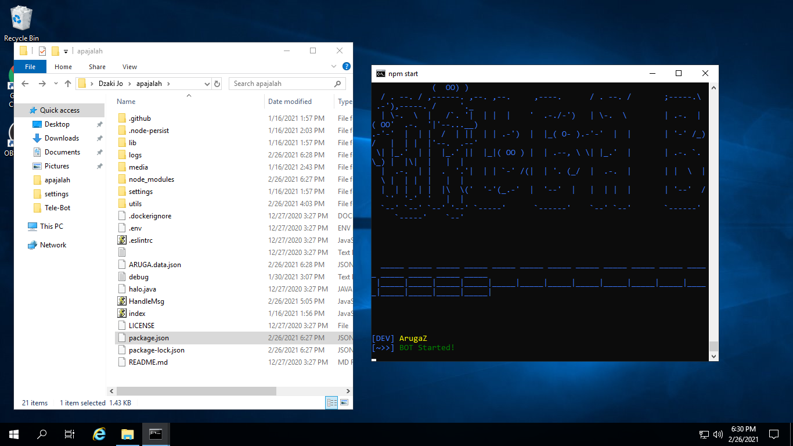Viewport: 793px width, 446px height.
Task: Switch to the View tab
Action: coord(129,66)
